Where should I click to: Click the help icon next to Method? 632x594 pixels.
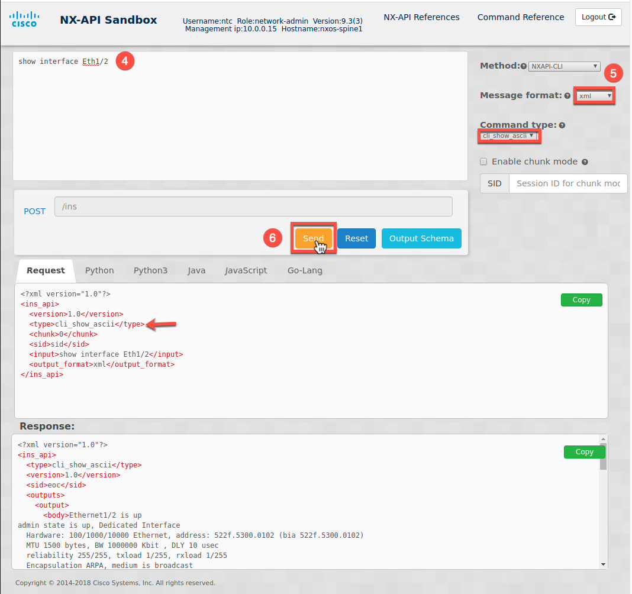tap(523, 66)
